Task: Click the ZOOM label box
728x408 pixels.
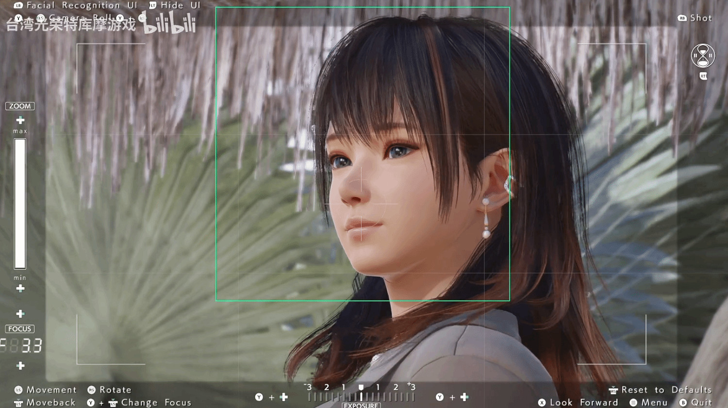Action: pyautogui.click(x=20, y=106)
